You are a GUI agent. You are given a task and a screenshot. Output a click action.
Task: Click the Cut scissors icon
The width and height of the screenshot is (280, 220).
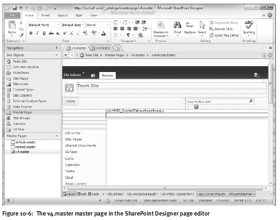point(21,22)
